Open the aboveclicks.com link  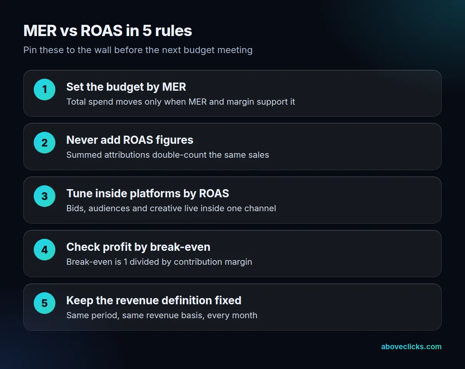pyautogui.click(x=411, y=347)
